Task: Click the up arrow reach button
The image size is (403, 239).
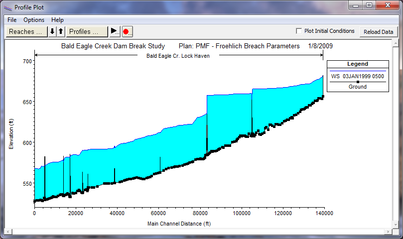Action: [x=61, y=31]
